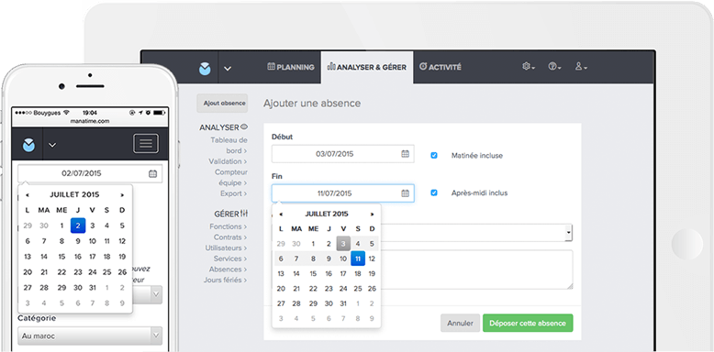Tap the Manatime logo on phone
Viewport: 714px width, 352px height.
pyautogui.click(x=28, y=145)
